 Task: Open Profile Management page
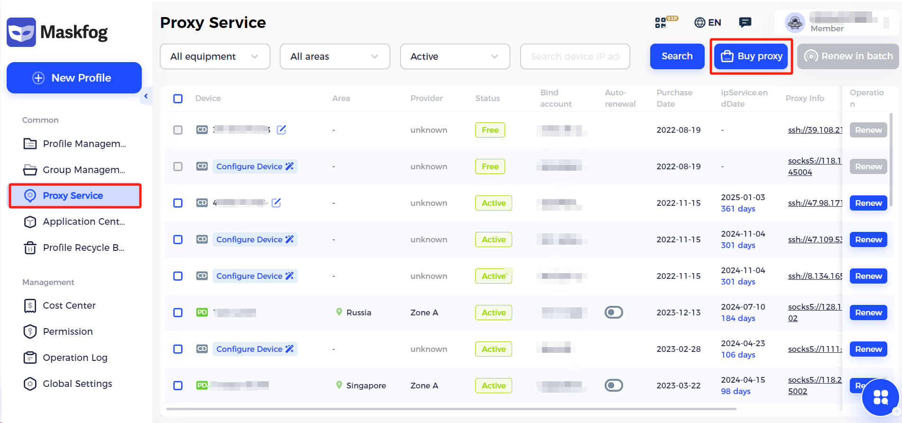coord(75,144)
